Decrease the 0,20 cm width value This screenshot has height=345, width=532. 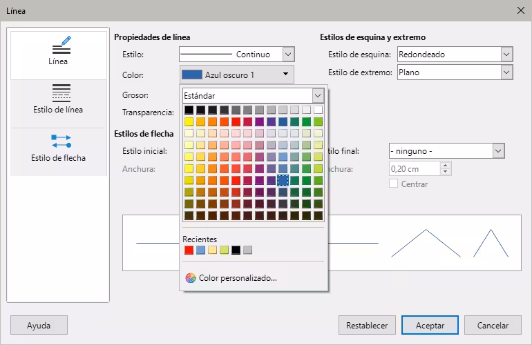[445, 172]
